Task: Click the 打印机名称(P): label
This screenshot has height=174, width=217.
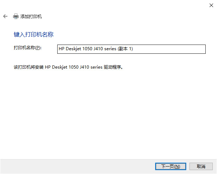Action: point(28,48)
